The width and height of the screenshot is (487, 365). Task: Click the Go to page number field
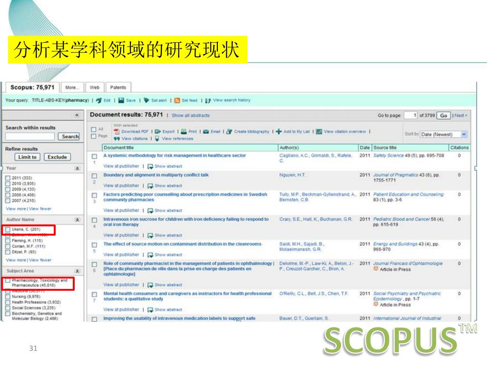pyautogui.click(x=410, y=115)
